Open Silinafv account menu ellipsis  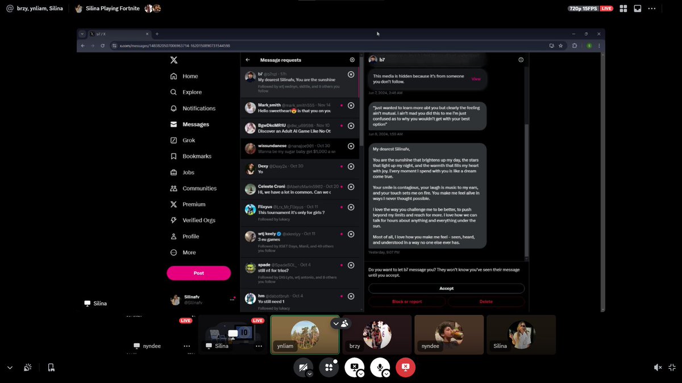tap(232, 299)
